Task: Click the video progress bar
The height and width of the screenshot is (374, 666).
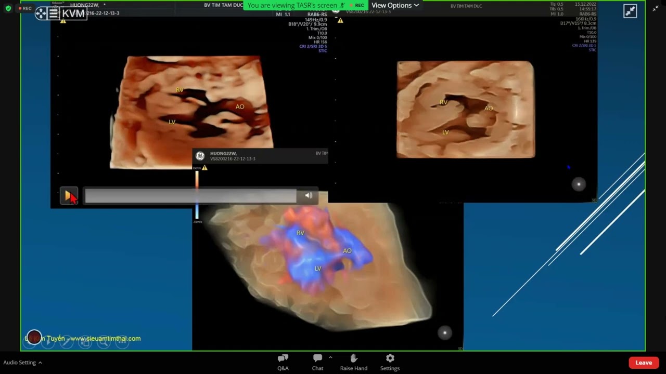Action: [190, 196]
